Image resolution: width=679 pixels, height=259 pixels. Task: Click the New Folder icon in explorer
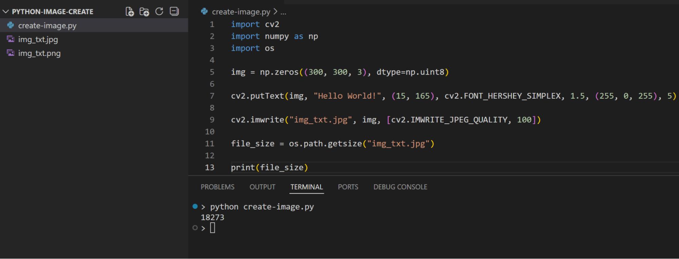click(x=144, y=12)
